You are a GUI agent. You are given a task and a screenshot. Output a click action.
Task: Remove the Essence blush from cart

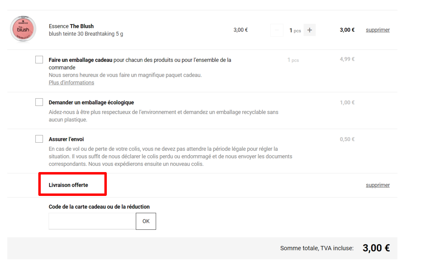pyautogui.click(x=377, y=30)
